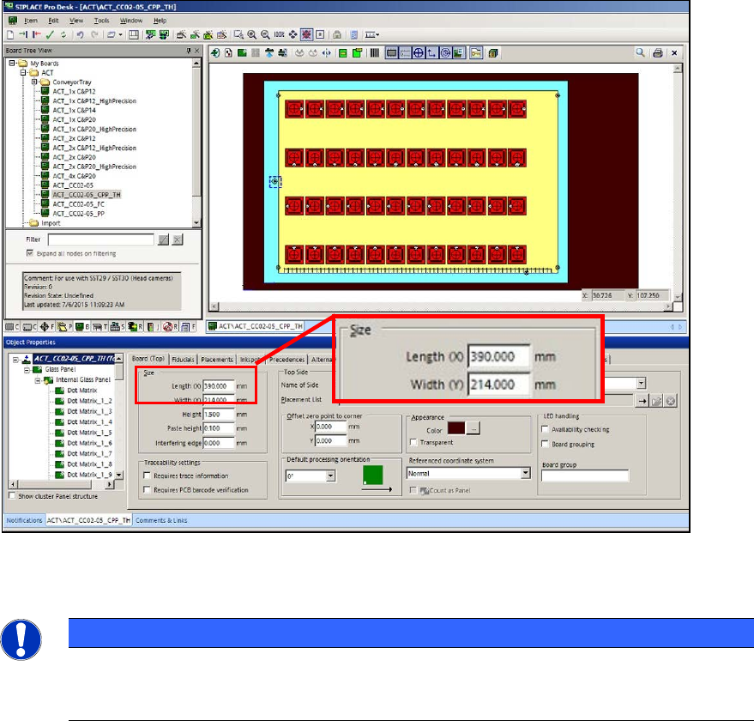Click the mirror/flip horizontal arrows icon
Viewport: 754px width, 721px height.
point(327,53)
